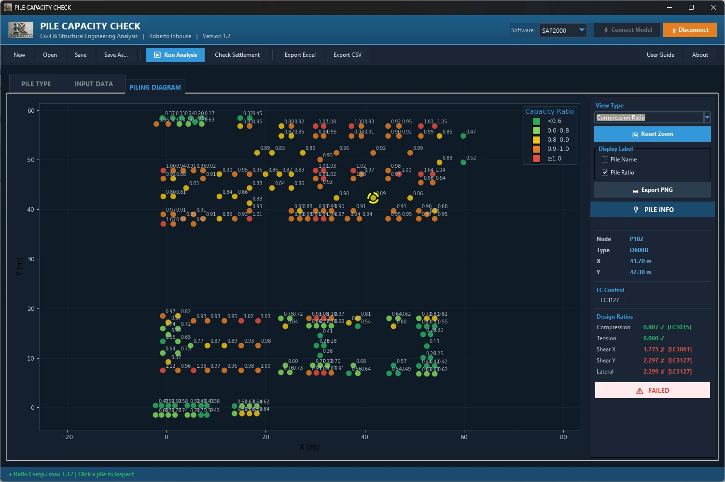Click the Capacity Ratio legend title
The height and width of the screenshot is (482, 725).
(x=549, y=111)
